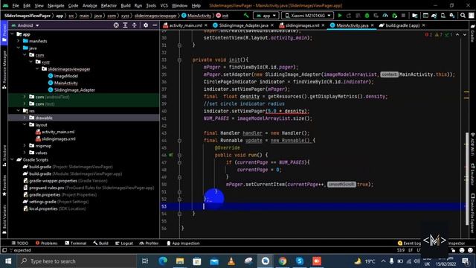Switch to activity_main.xml editor tab
The width and height of the screenshot is (476, 268).
click(x=185, y=25)
